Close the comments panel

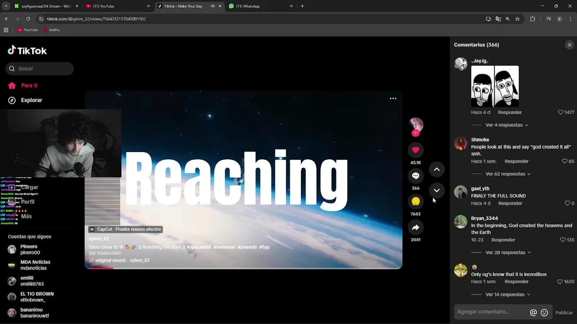coord(569,45)
